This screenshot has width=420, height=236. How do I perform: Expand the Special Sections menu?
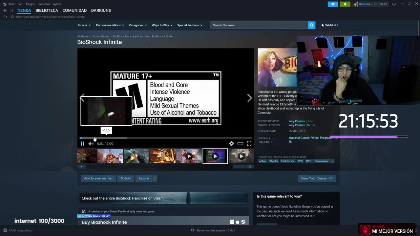190,25
